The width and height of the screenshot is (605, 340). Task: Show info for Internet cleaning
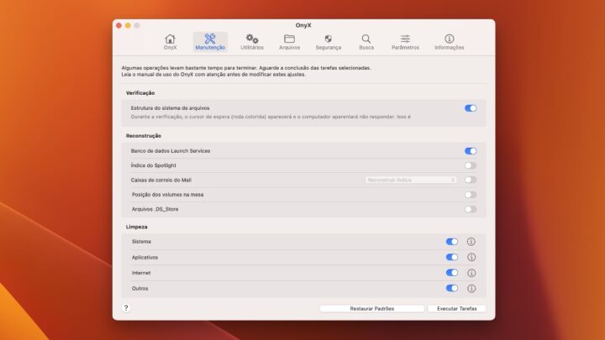(x=471, y=273)
